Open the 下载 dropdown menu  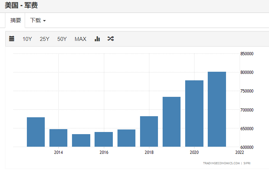[38, 20]
